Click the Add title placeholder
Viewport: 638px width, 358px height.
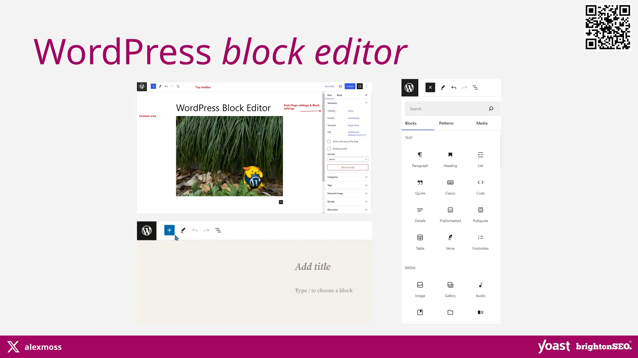[x=313, y=267]
